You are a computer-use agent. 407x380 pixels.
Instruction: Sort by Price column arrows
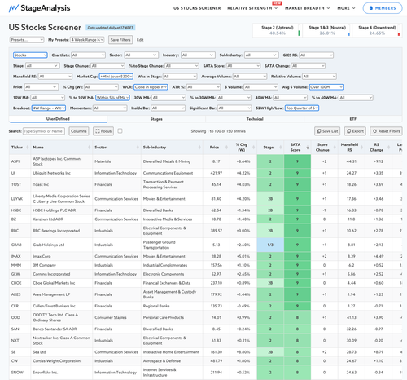click(226, 148)
